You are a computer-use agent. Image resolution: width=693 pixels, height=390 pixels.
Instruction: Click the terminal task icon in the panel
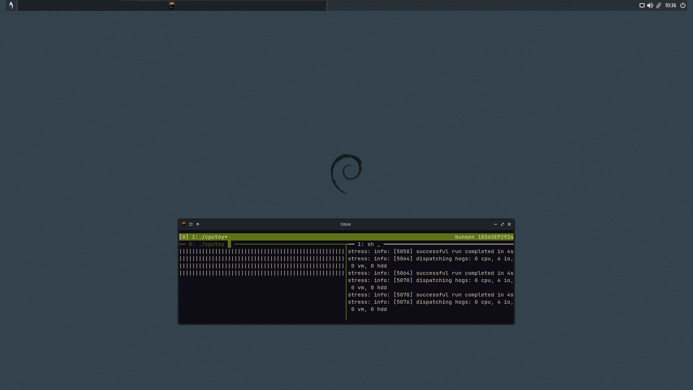tap(172, 5)
